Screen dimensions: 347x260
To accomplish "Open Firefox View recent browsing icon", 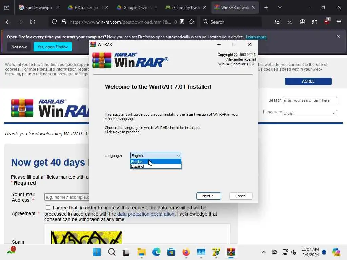I will tap(7, 8).
